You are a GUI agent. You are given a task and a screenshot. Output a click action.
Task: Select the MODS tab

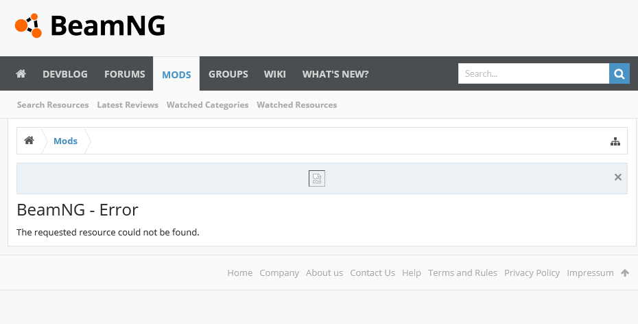coord(176,74)
